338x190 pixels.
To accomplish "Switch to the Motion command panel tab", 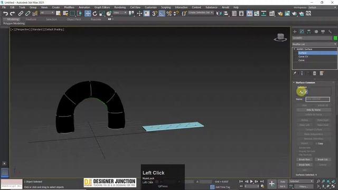I will pyautogui.click(x=316, y=32).
